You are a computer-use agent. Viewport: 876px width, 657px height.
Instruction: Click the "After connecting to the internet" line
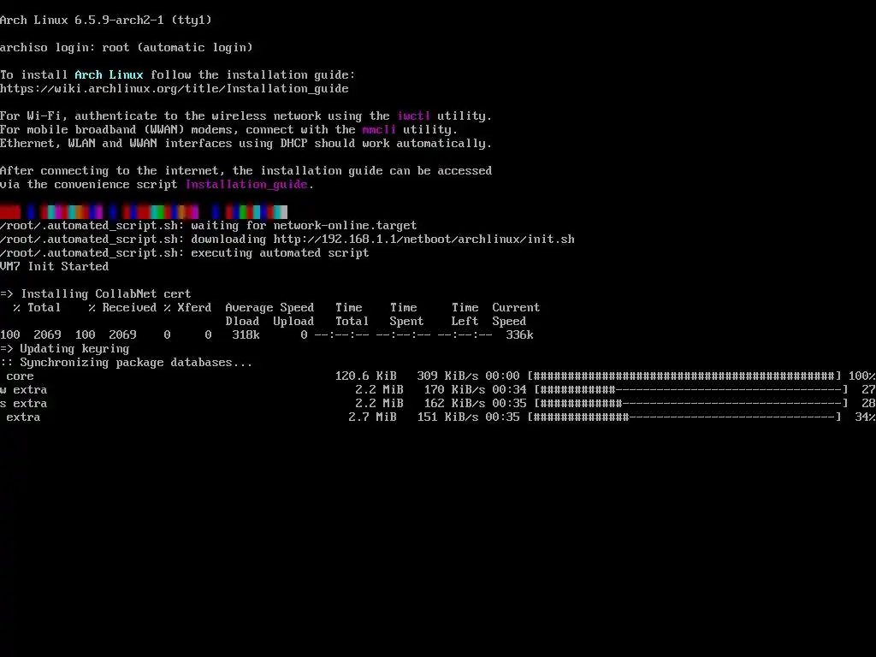pos(246,170)
